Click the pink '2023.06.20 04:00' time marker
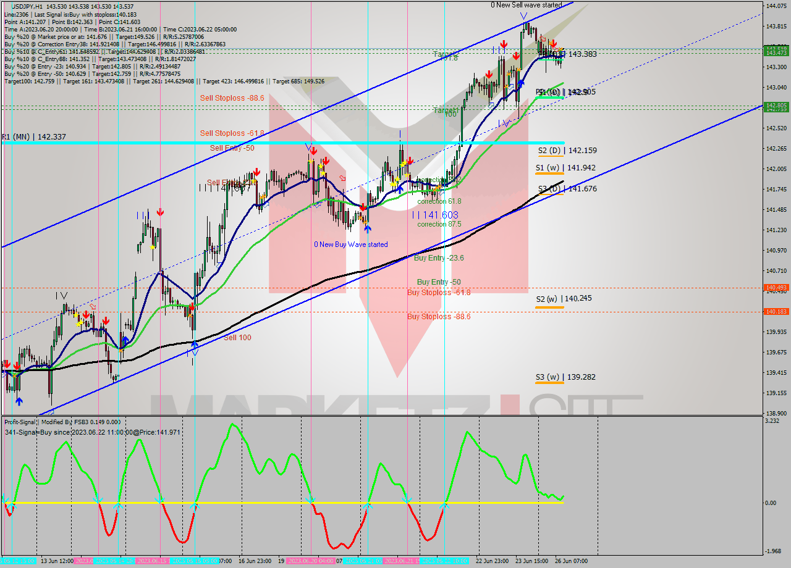 [311, 561]
